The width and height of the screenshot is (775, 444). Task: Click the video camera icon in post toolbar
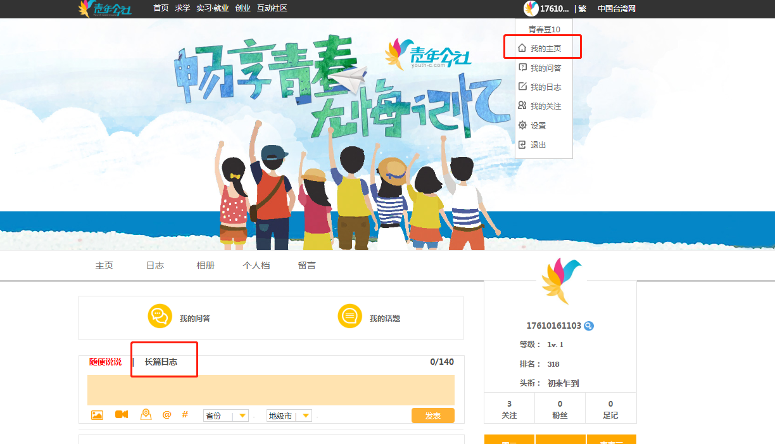pos(122,414)
